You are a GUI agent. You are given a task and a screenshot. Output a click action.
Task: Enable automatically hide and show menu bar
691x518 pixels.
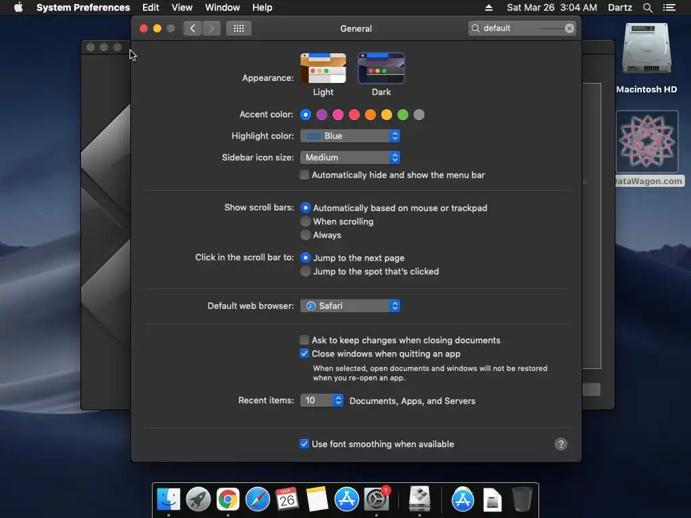(304, 175)
